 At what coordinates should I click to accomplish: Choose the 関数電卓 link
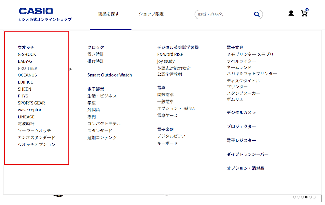[x=165, y=95]
